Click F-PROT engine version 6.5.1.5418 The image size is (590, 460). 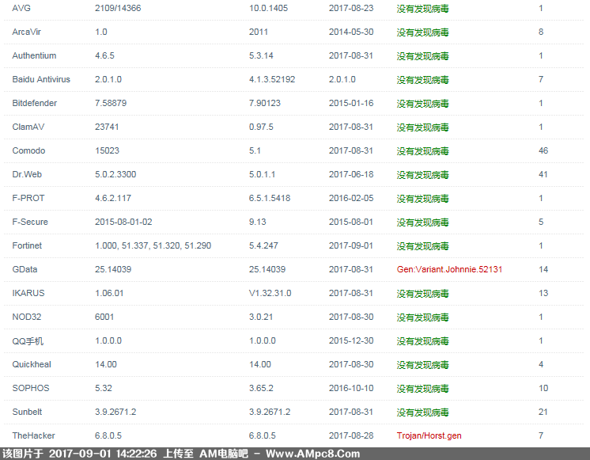[270, 198]
